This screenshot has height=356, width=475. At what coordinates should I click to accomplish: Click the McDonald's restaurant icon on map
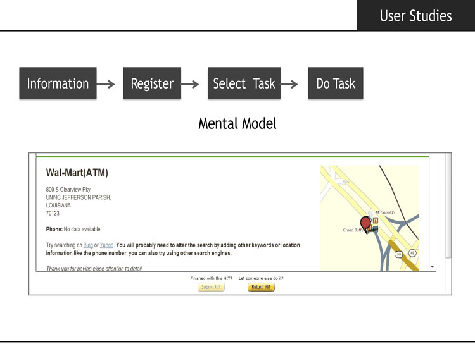(x=376, y=221)
